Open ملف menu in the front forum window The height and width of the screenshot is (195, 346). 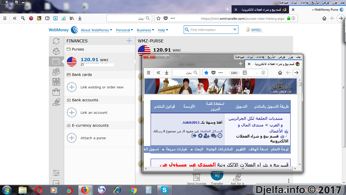[x=298, y=57]
